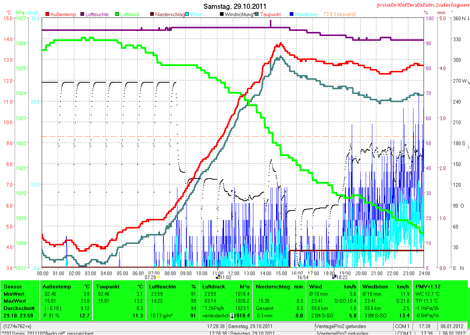Click the cyan Wind legend square

click(187, 14)
